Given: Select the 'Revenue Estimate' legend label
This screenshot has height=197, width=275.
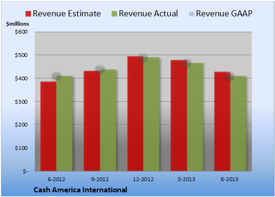Looking at the screenshot, I should 67,14.
